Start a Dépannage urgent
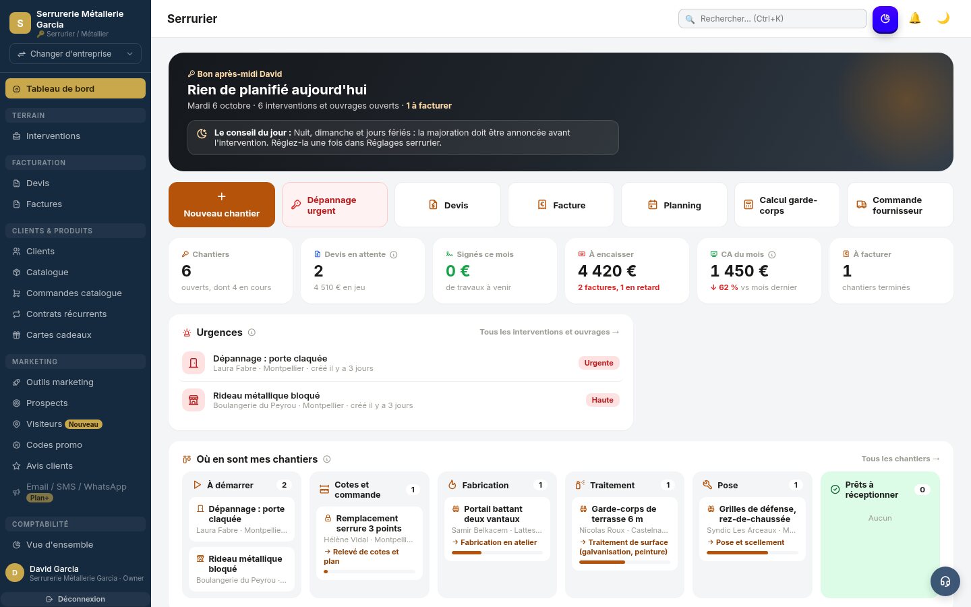The image size is (971, 607). (x=334, y=205)
